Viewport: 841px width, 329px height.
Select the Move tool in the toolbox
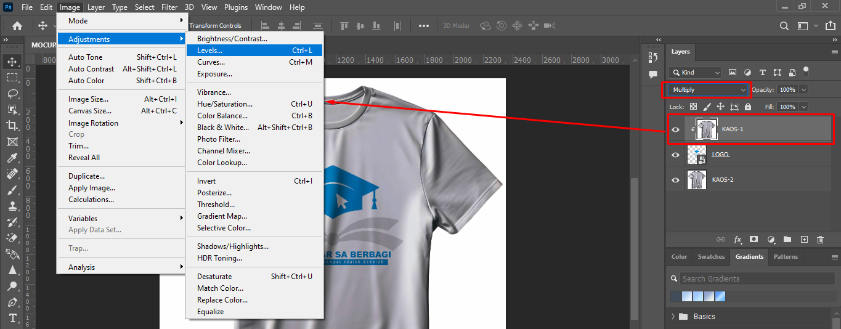(x=12, y=62)
